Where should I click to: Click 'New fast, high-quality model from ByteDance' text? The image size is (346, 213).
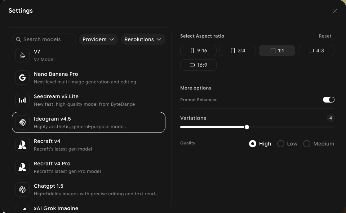pos(84,104)
